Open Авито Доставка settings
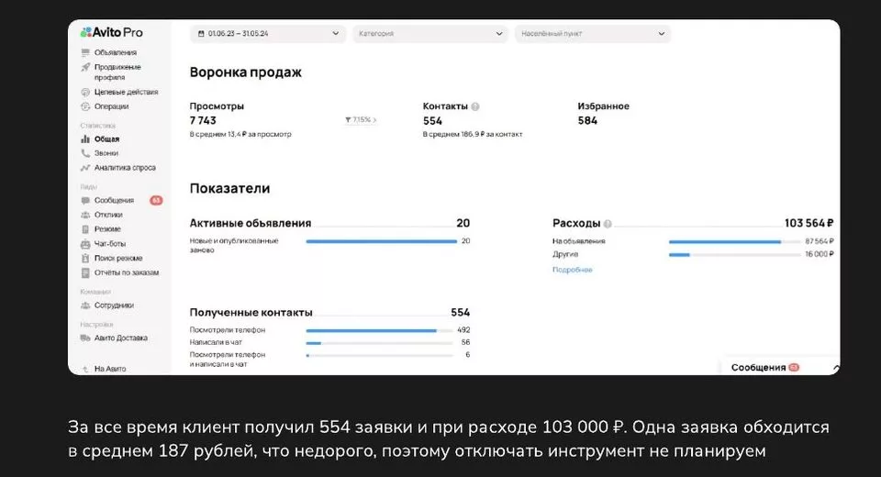This screenshot has width=881, height=477. pos(121,338)
